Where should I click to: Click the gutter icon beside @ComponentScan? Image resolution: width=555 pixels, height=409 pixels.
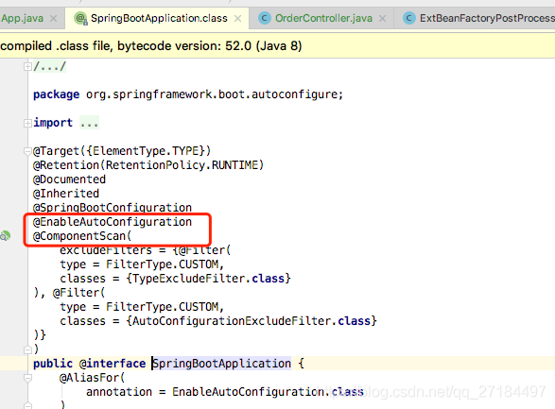click(x=5, y=236)
